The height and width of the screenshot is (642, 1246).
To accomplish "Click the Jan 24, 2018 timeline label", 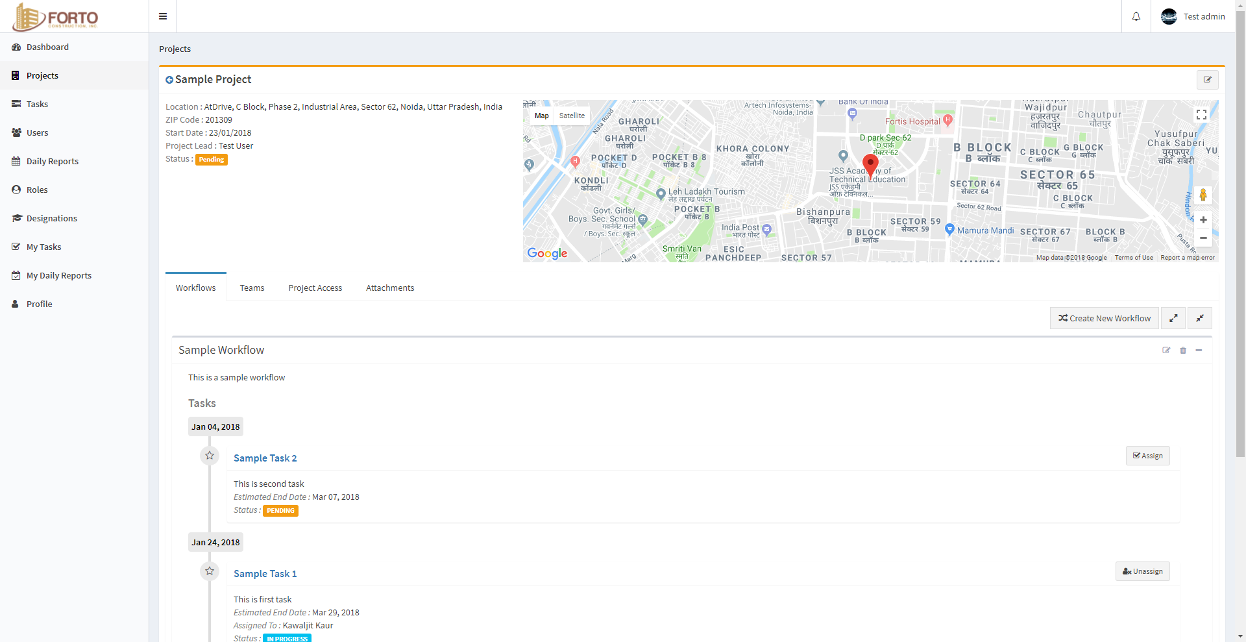I will coord(215,542).
